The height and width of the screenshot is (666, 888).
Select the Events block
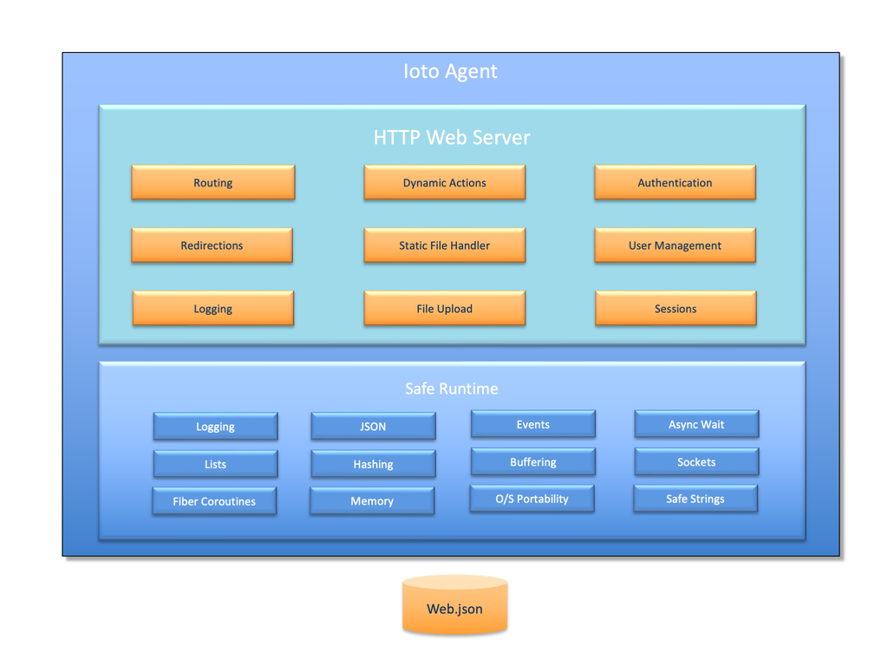(532, 424)
